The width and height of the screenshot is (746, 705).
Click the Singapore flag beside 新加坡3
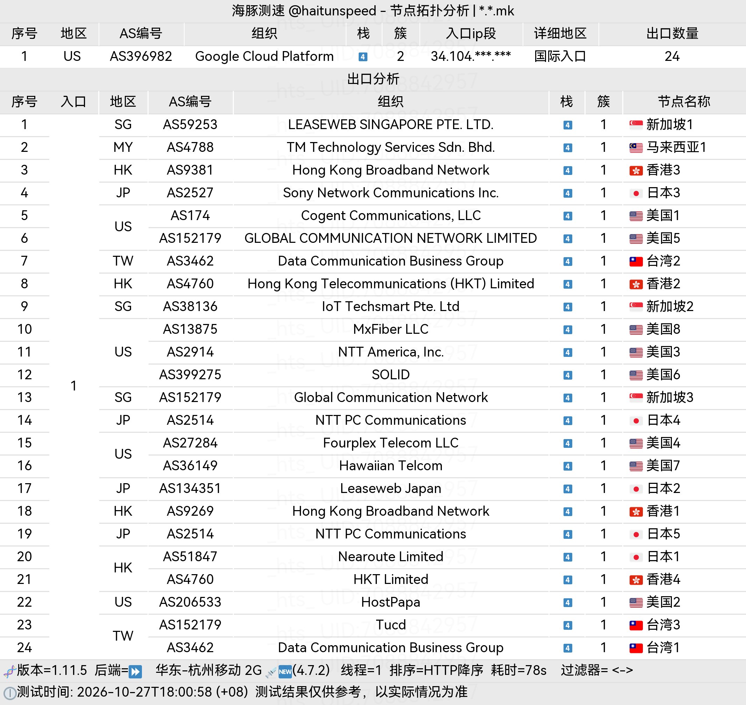click(636, 397)
